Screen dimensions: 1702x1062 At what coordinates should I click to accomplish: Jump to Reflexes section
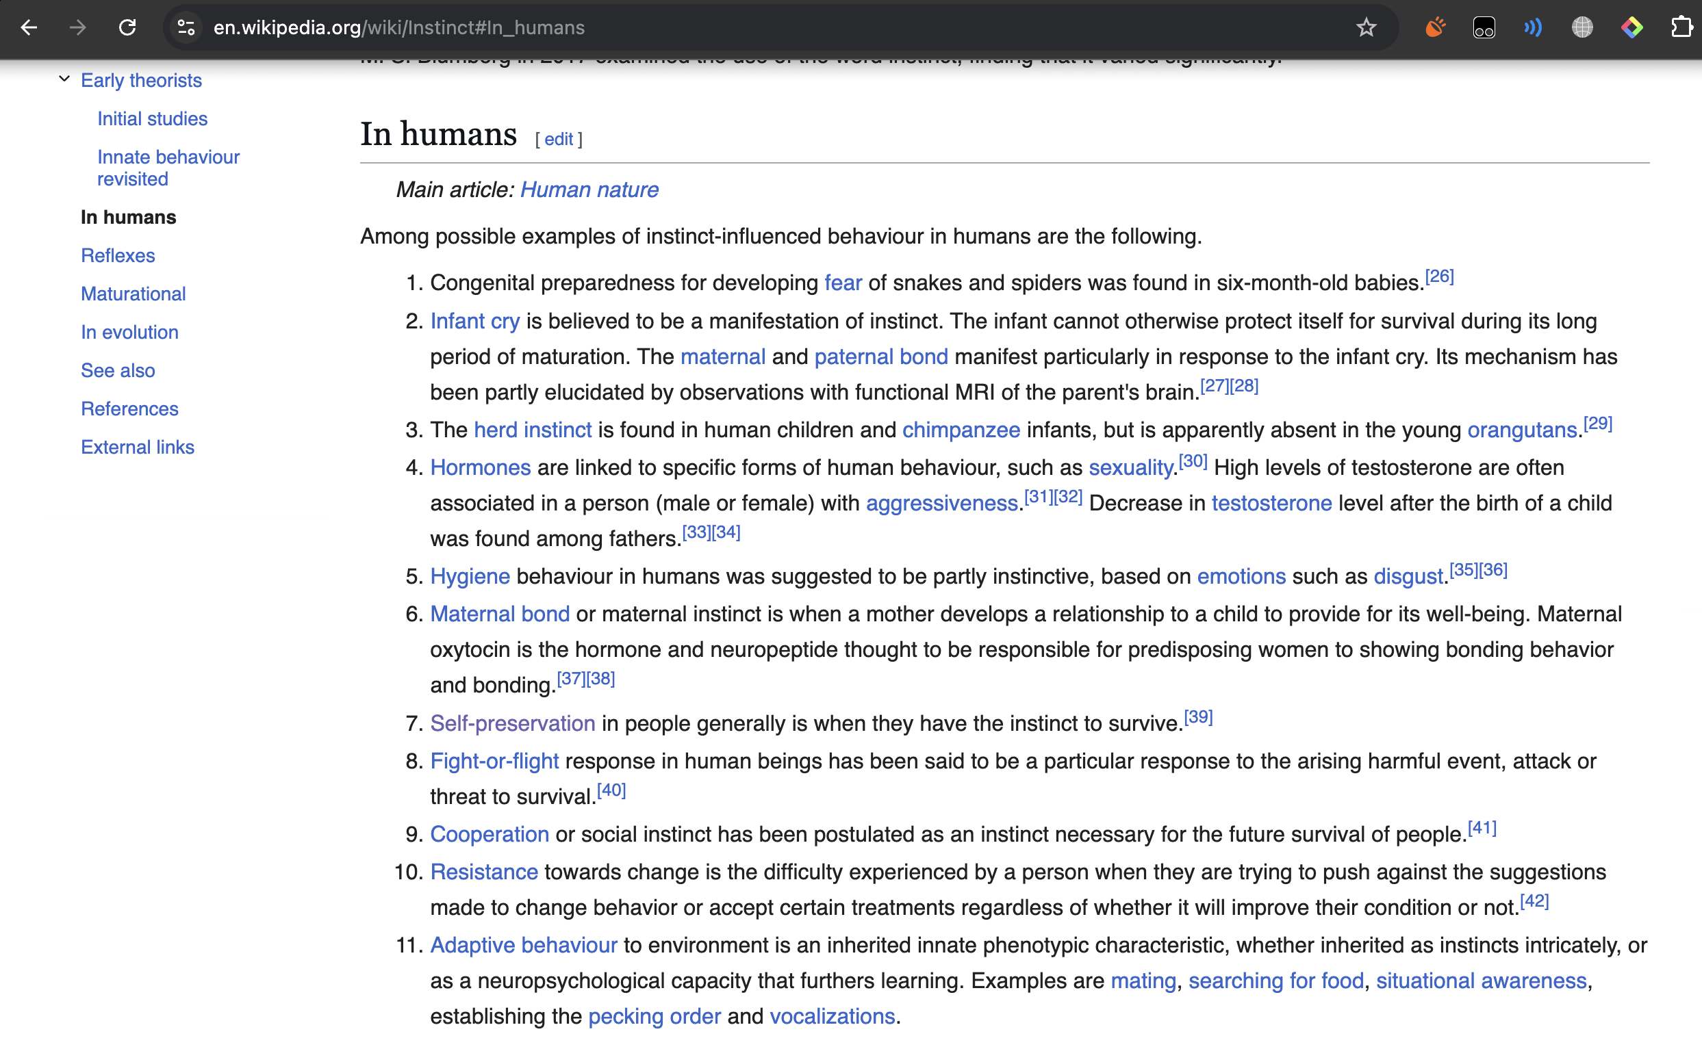coord(118,256)
